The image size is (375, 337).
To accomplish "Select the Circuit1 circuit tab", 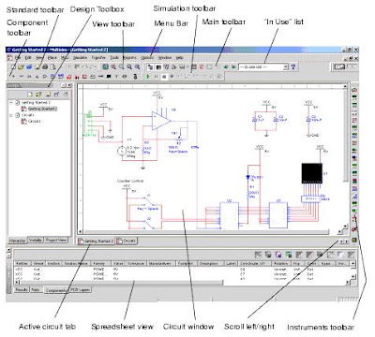I will point(126,241).
